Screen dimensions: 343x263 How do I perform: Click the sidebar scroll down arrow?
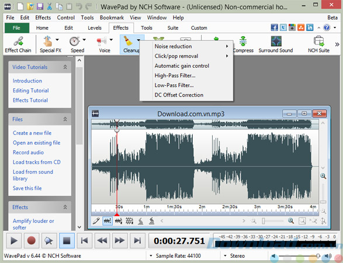79,227
